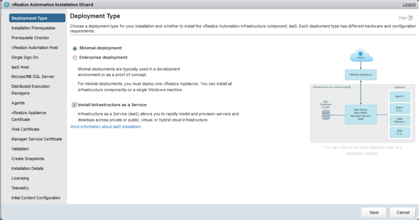Uncheck Install Infrastructure as a Service
Image resolution: width=419 pixels, height=220 pixels.
click(x=74, y=104)
